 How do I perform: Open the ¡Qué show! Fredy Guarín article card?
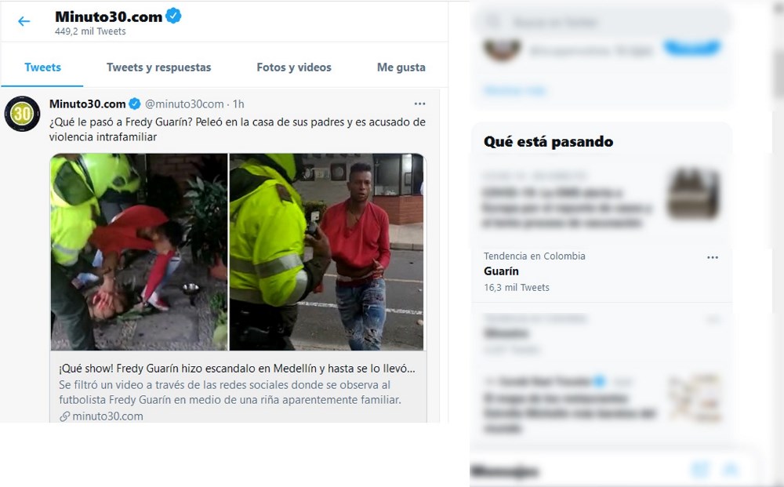pyautogui.click(x=238, y=387)
